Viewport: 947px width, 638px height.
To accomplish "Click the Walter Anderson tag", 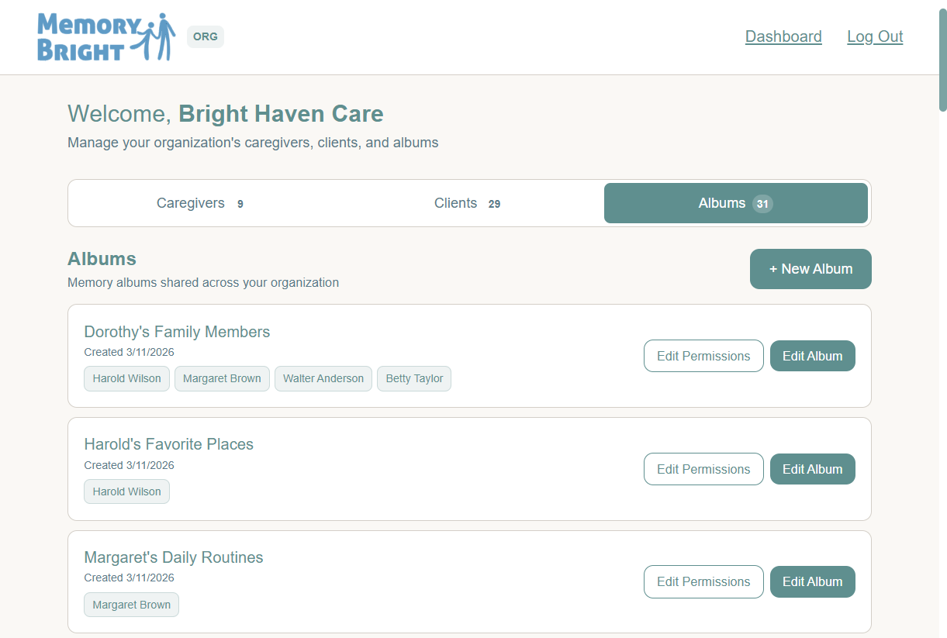I will [x=323, y=378].
